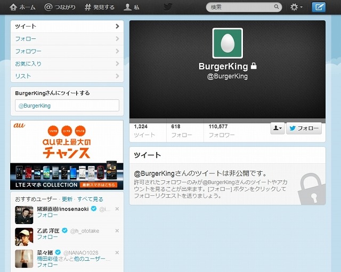Viewport: 341px width, 272px height.
Task: Click chevron next to お気に入り row
Action: point(117,63)
